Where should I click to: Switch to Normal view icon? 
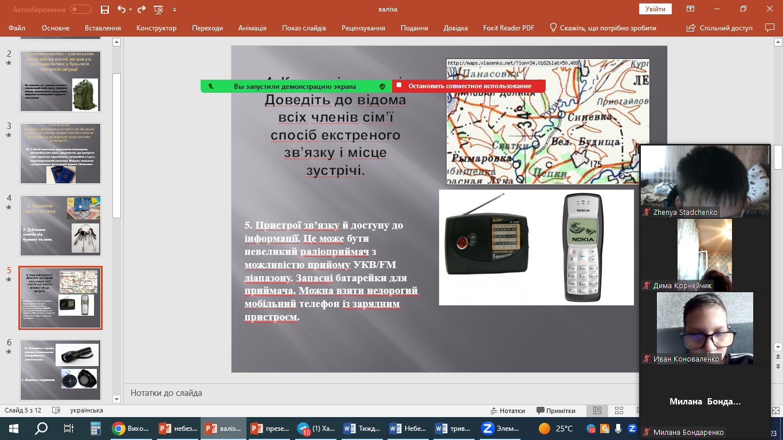click(597, 411)
